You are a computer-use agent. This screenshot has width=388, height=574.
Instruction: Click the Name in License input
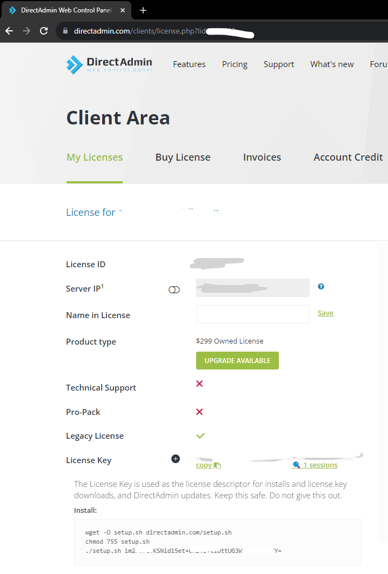click(x=253, y=314)
